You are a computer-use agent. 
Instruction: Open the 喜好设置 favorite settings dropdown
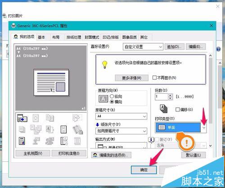143,47
